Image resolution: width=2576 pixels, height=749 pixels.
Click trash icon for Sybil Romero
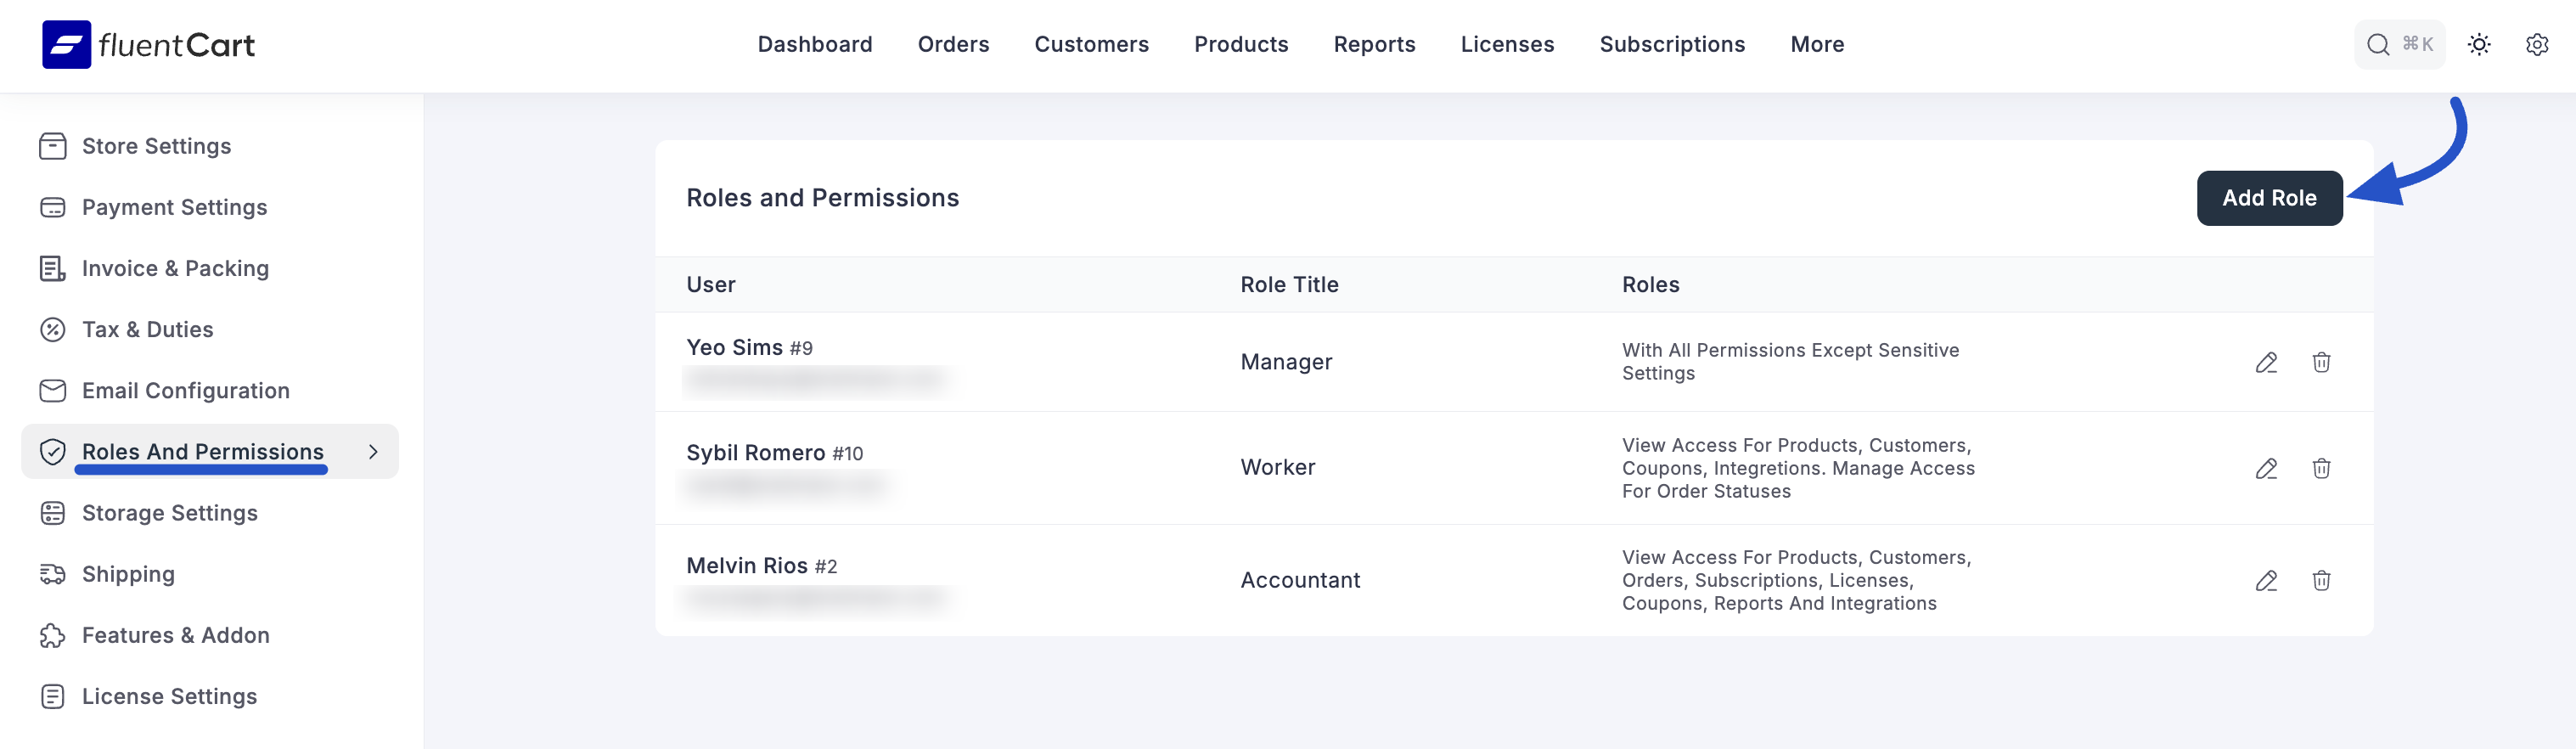pos(2321,468)
